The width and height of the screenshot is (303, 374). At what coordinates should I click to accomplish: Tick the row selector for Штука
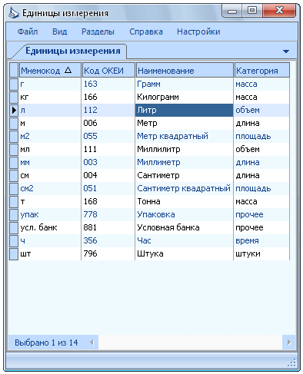pos(14,254)
